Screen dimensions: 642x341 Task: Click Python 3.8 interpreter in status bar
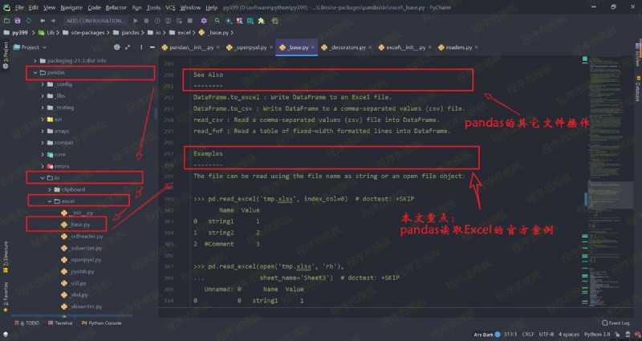597,335
